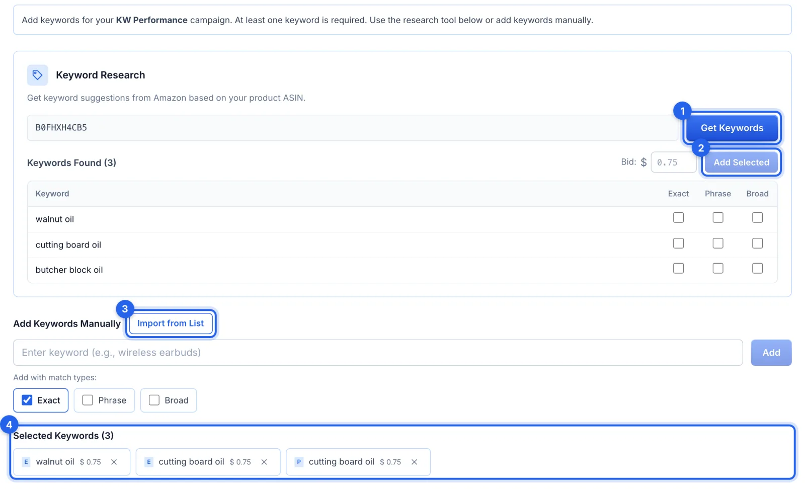Check Exact for cutting board oil
Screen dimensions: 805x489
point(678,243)
